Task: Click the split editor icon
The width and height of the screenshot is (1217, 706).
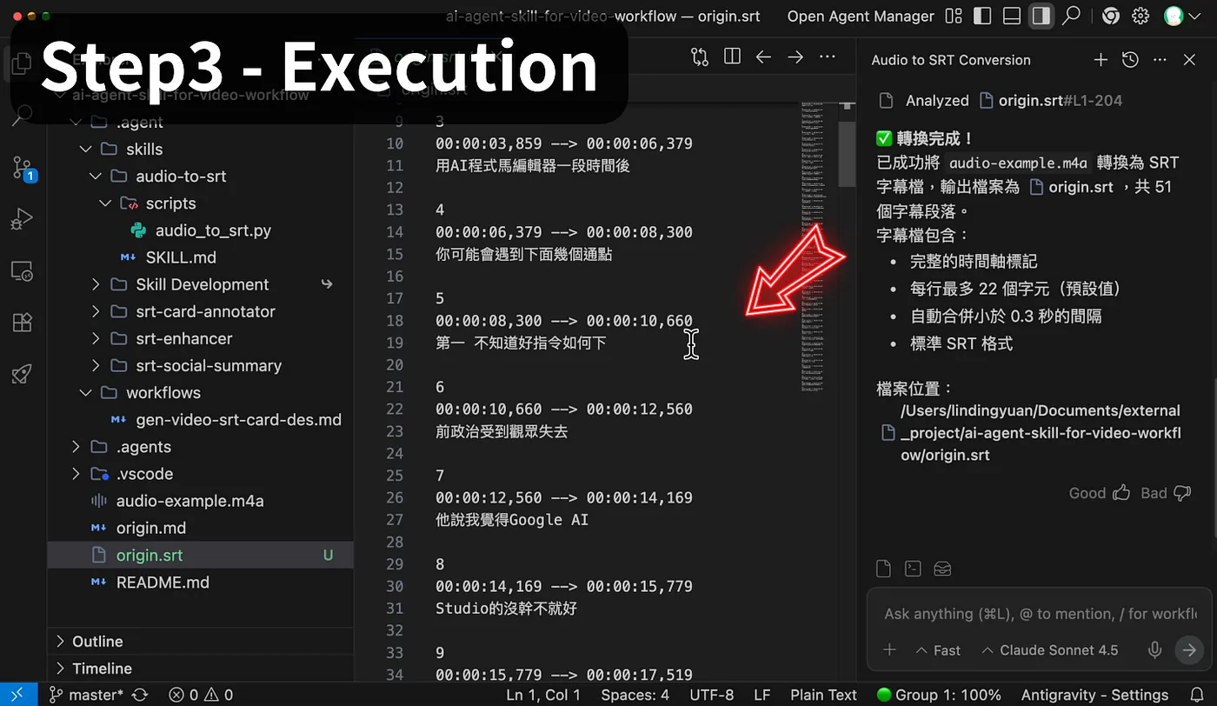Action: coord(732,57)
